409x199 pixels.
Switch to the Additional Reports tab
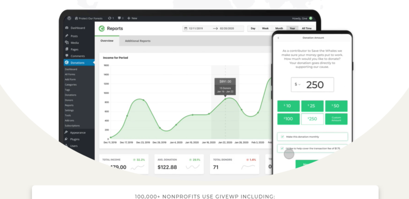(137, 41)
